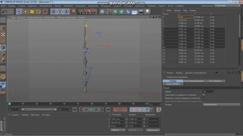Viewport: 243px width, 136px height.
Task: Select the Live Selection tool
Action: coord(19,12)
